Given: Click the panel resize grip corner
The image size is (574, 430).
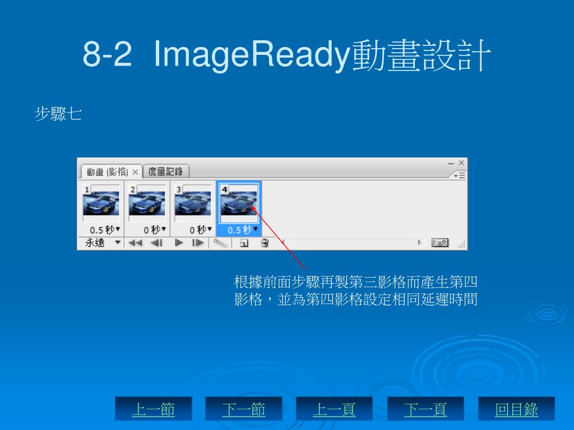Looking at the screenshot, I should pos(462,245).
